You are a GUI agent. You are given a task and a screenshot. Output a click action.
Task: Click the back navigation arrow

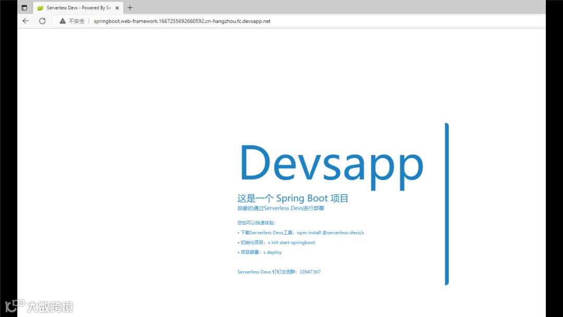pos(26,21)
